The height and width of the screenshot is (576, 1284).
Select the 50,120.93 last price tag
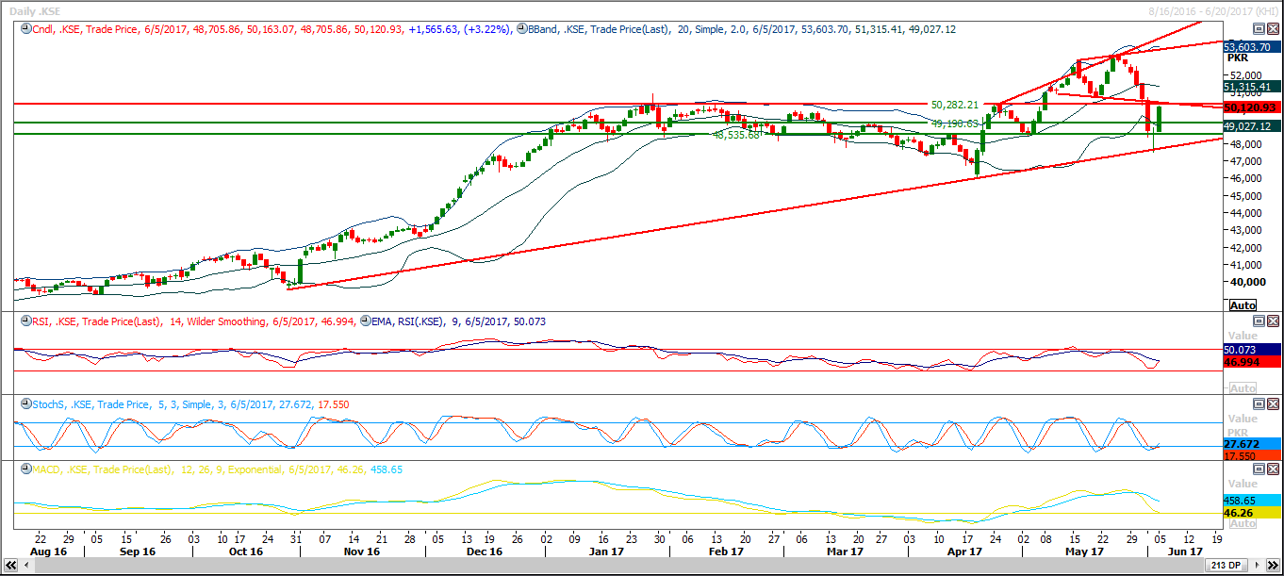click(x=1248, y=107)
